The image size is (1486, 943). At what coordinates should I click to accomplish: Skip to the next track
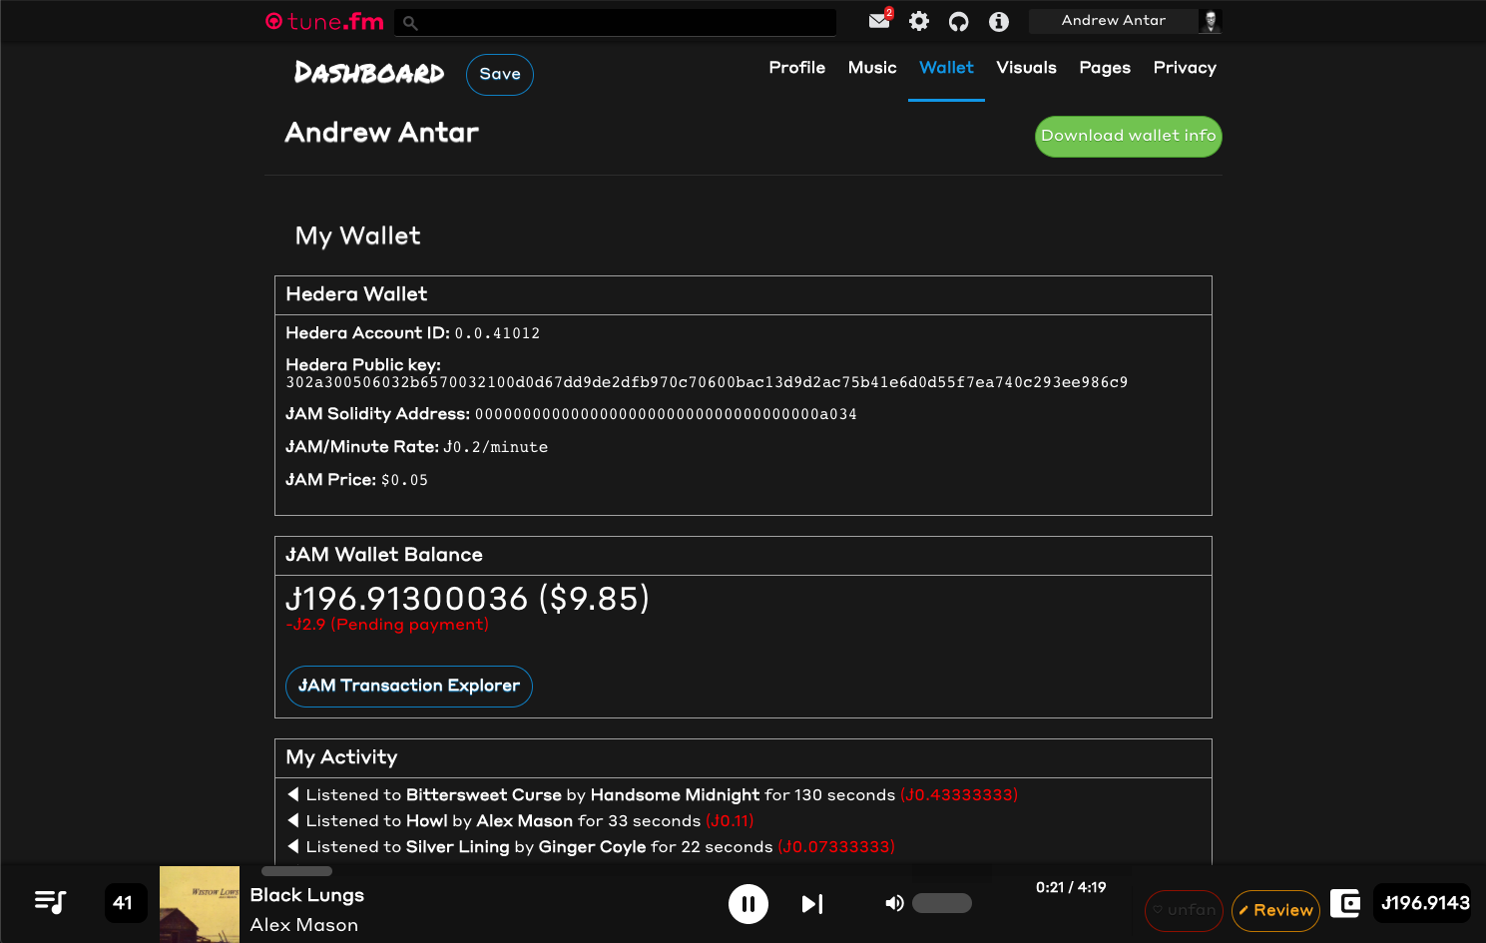(x=811, y=903)
